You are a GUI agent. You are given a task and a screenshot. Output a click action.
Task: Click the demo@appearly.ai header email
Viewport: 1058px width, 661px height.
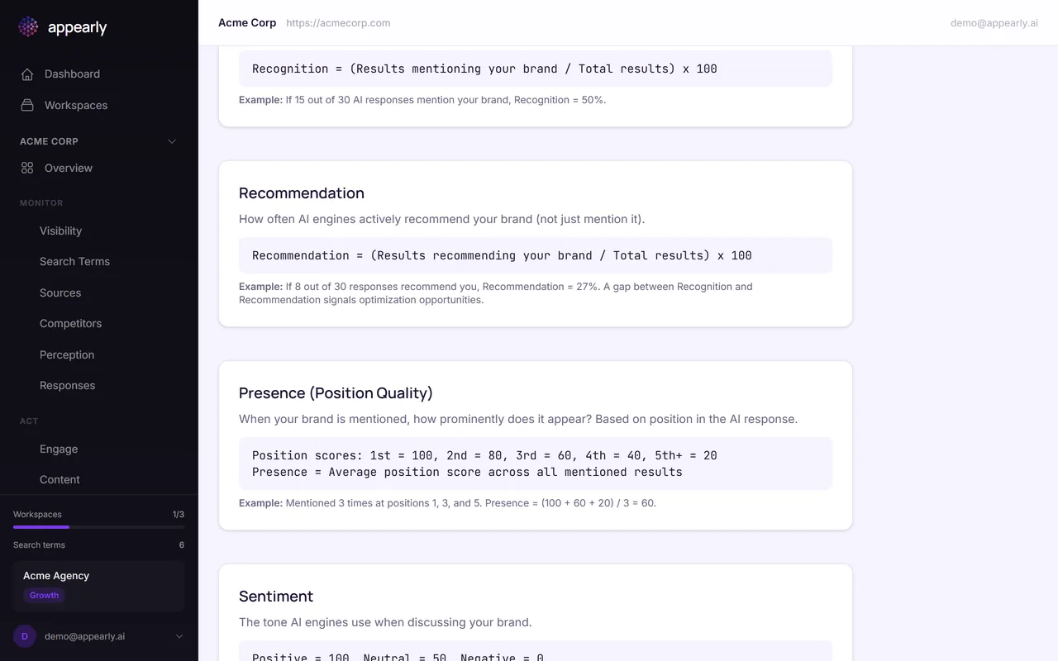(994, 23)
